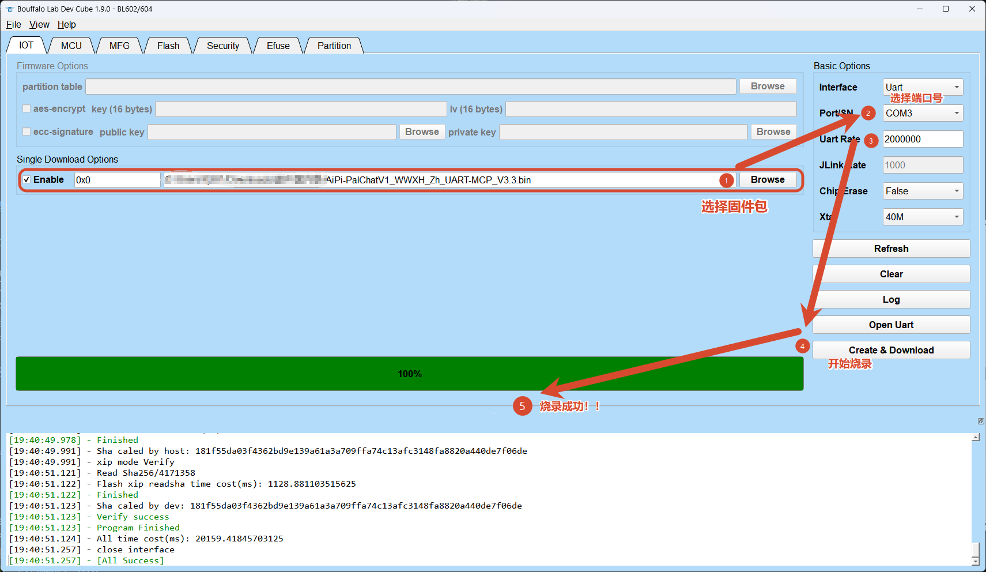The height and width of the screenshot is (572, 986).
Task: Click the log scrollbar down arrow
Action: [975, 561]
